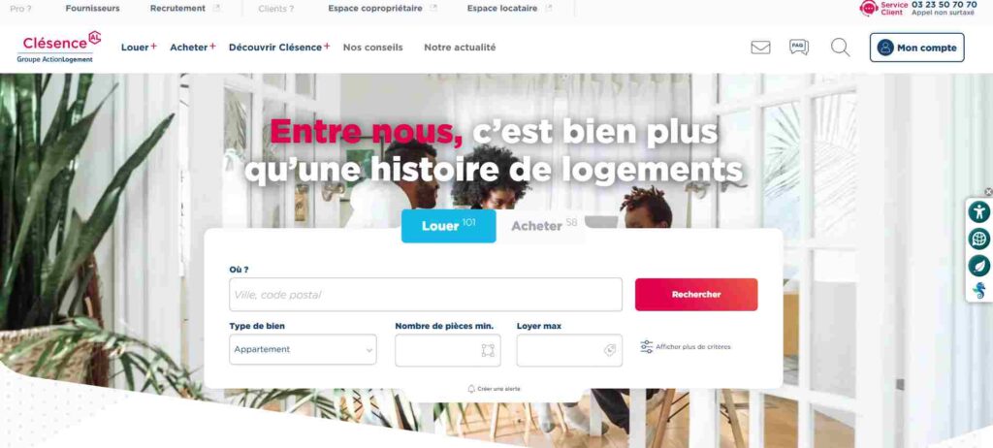Click the Ville, code postal field
This screenshot has width=993, height=448.
pos(426,295)
